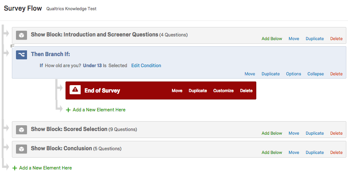Collapse the Then Branch If element

pos(316,74)
